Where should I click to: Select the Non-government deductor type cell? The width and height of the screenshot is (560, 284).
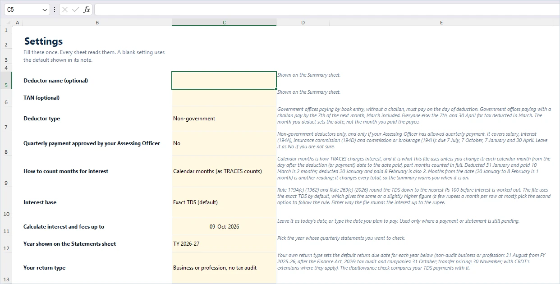tap(224, 119)
